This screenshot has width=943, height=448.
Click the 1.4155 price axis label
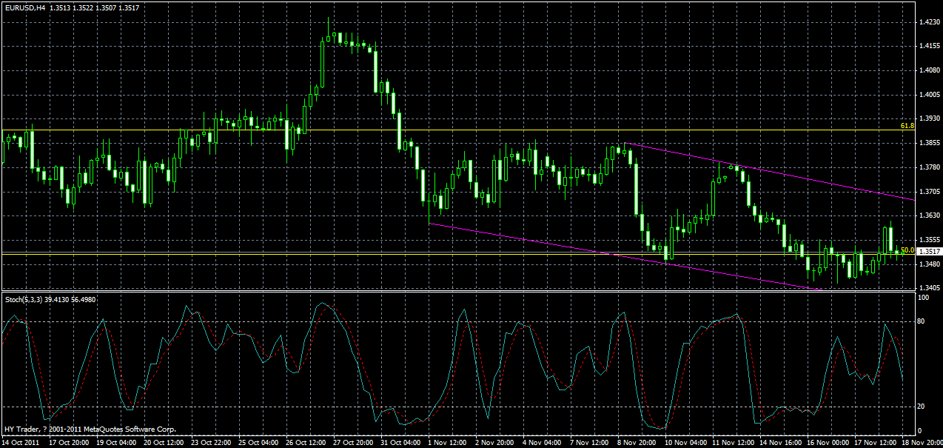(x=930, y=46)
